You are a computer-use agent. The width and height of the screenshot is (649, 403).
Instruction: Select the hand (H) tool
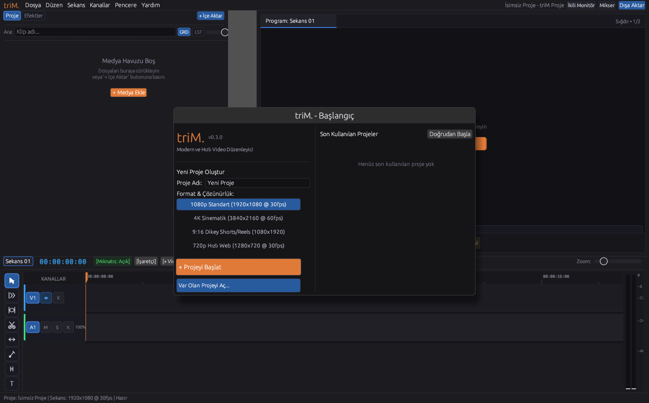(12, 369)
